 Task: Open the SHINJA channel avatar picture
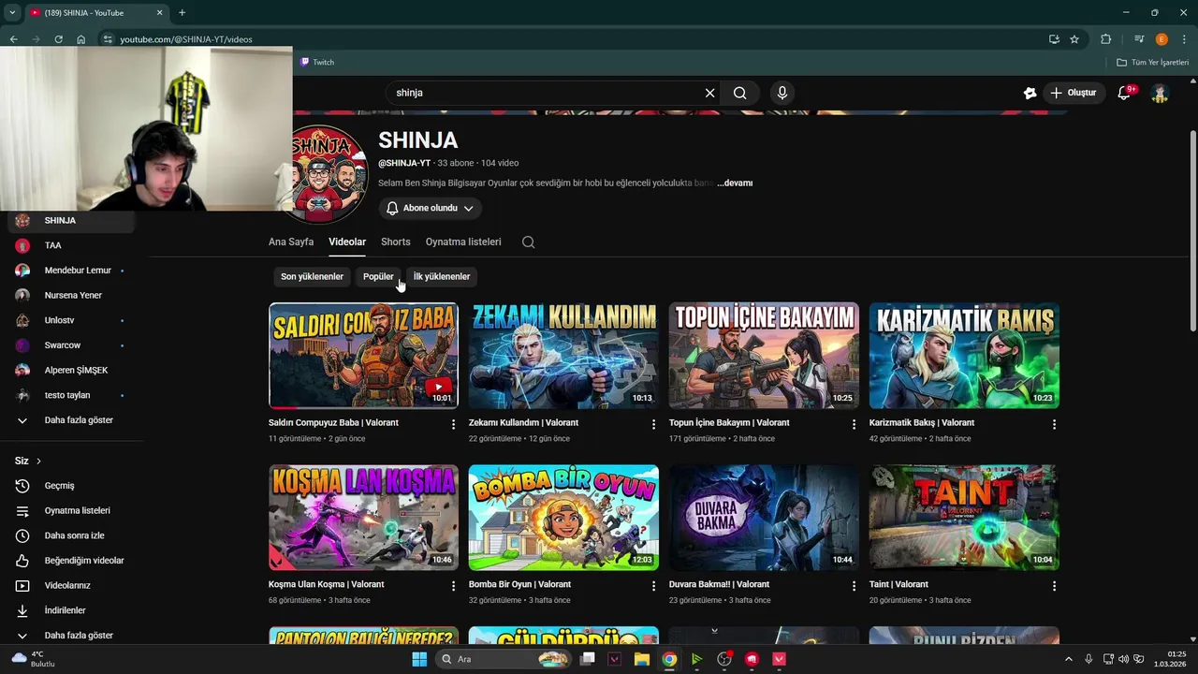[329, 173]
